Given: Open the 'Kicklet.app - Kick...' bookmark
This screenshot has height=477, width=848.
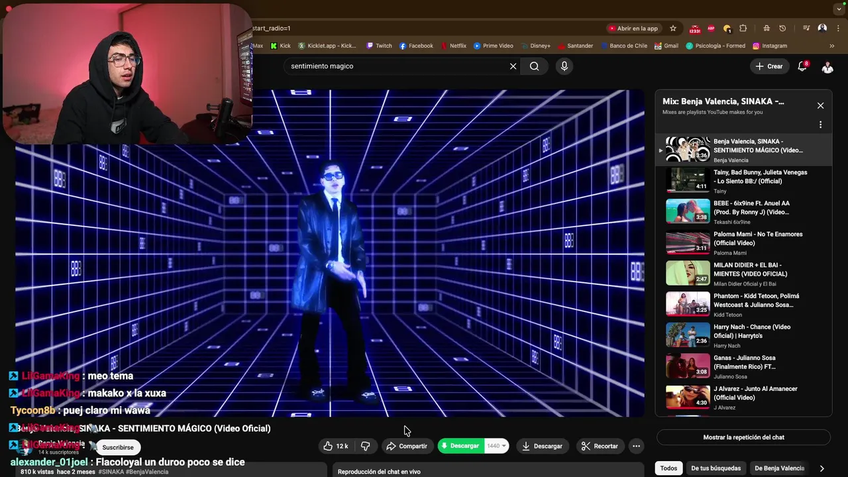Looking at the screenshot, I should click(x=327, y=46).
